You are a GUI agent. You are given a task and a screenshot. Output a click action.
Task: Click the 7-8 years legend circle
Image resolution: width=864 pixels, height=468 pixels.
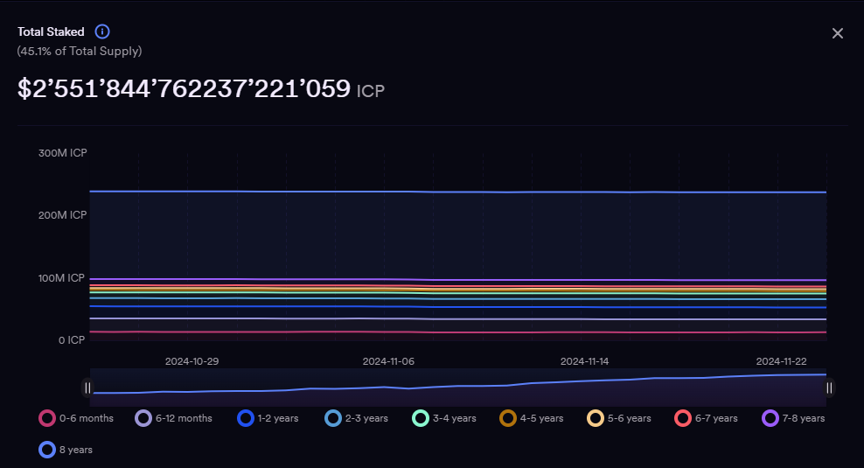coord(770,418)
